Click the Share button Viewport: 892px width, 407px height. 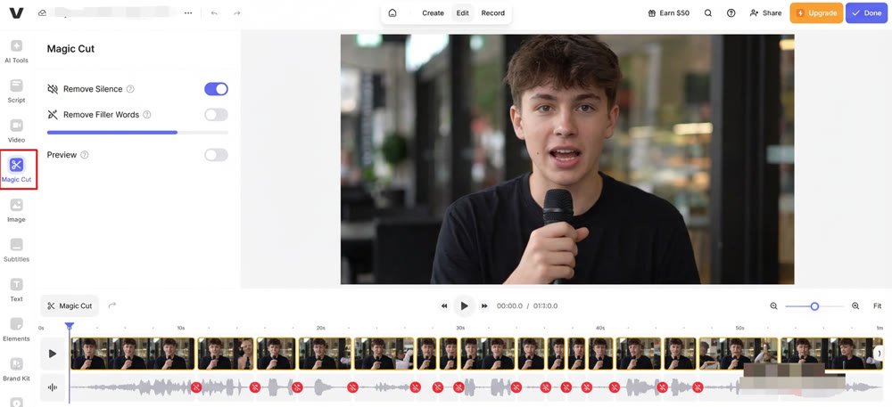pos(765,13)
